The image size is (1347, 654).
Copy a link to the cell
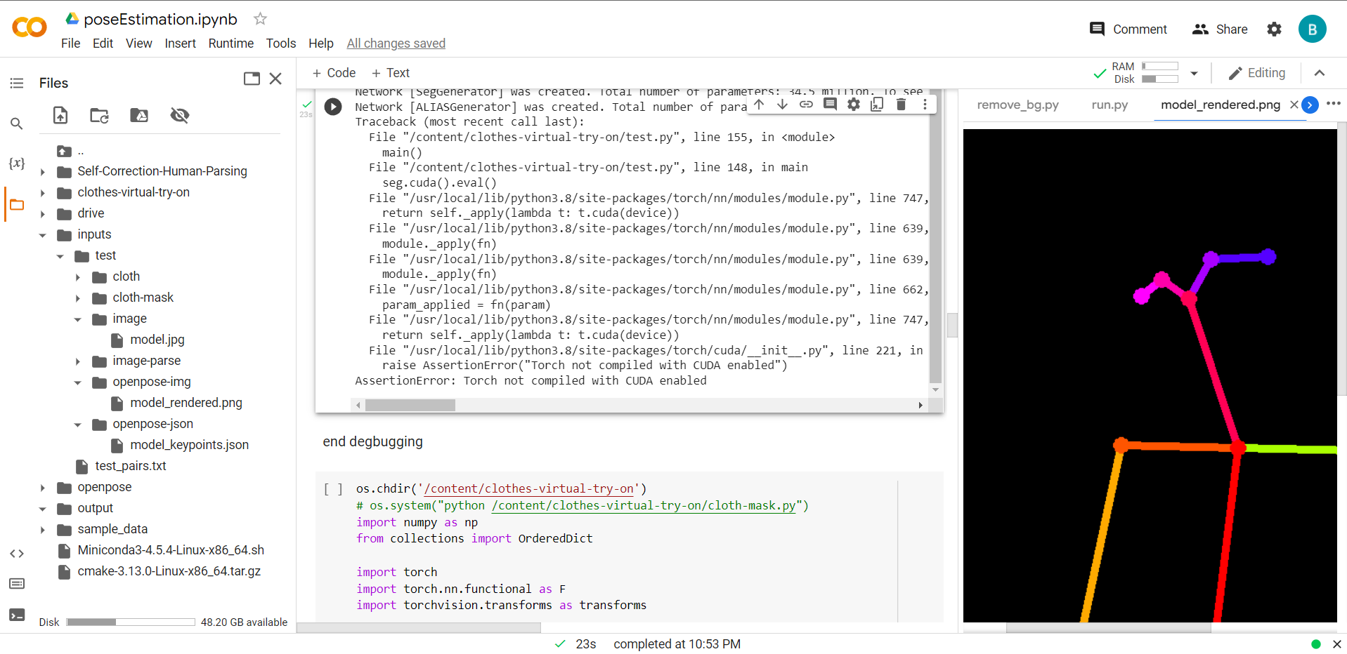click(806, 103)
